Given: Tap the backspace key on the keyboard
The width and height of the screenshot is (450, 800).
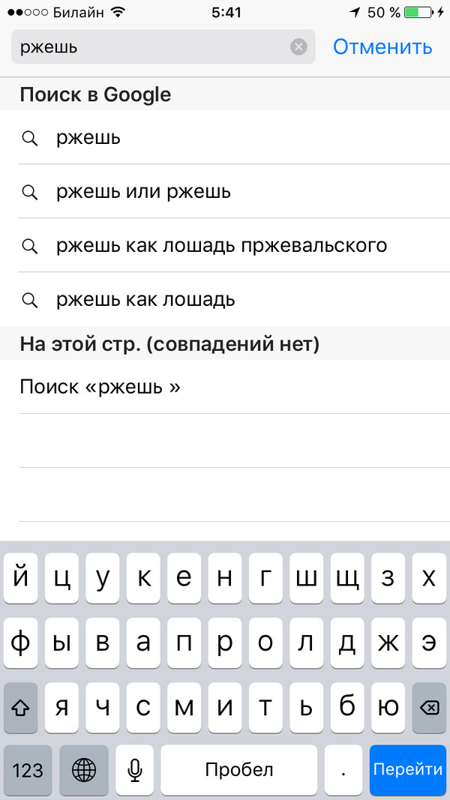Looking at the screenshot, I should pos(428,707).
